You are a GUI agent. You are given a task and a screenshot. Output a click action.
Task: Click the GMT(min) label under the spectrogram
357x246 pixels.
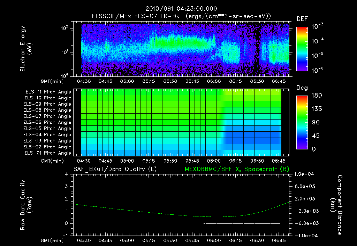coord(52,81)
